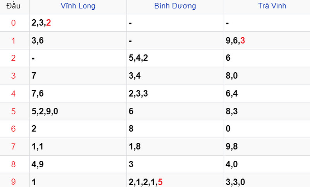This screenshot has height=187, width=310.
Task: Click Trà Vinh cell showing 9,6,3
Action: pyautogui.click(x=235, y=41)
